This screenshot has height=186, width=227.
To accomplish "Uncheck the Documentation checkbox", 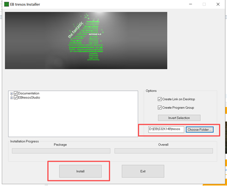I will (x=16, y=93).
